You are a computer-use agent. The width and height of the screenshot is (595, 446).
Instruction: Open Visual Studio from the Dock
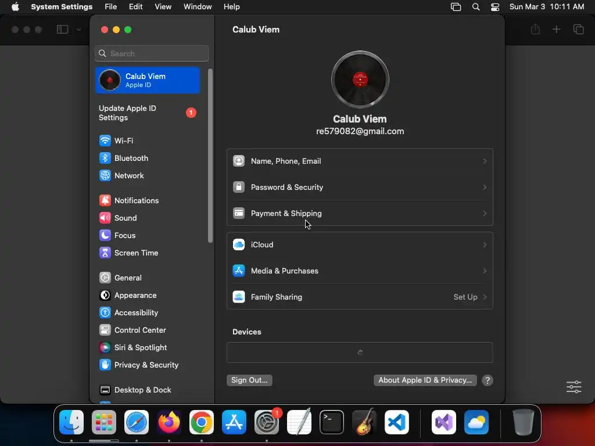pos(444,422)
